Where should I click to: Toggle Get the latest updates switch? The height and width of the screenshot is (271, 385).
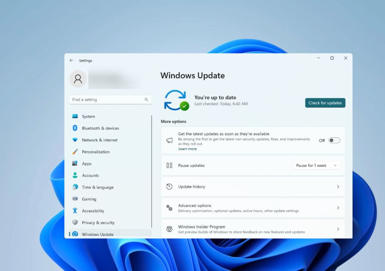(334, 140)
